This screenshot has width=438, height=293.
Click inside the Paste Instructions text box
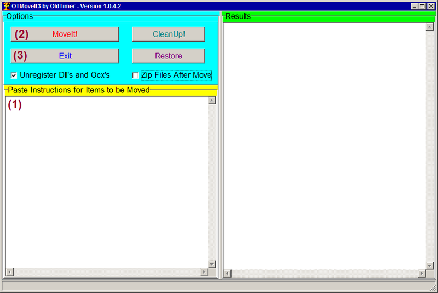[x=107, y=183]
